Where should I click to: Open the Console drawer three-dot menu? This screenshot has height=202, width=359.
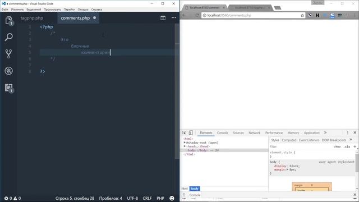pos(184,195)
